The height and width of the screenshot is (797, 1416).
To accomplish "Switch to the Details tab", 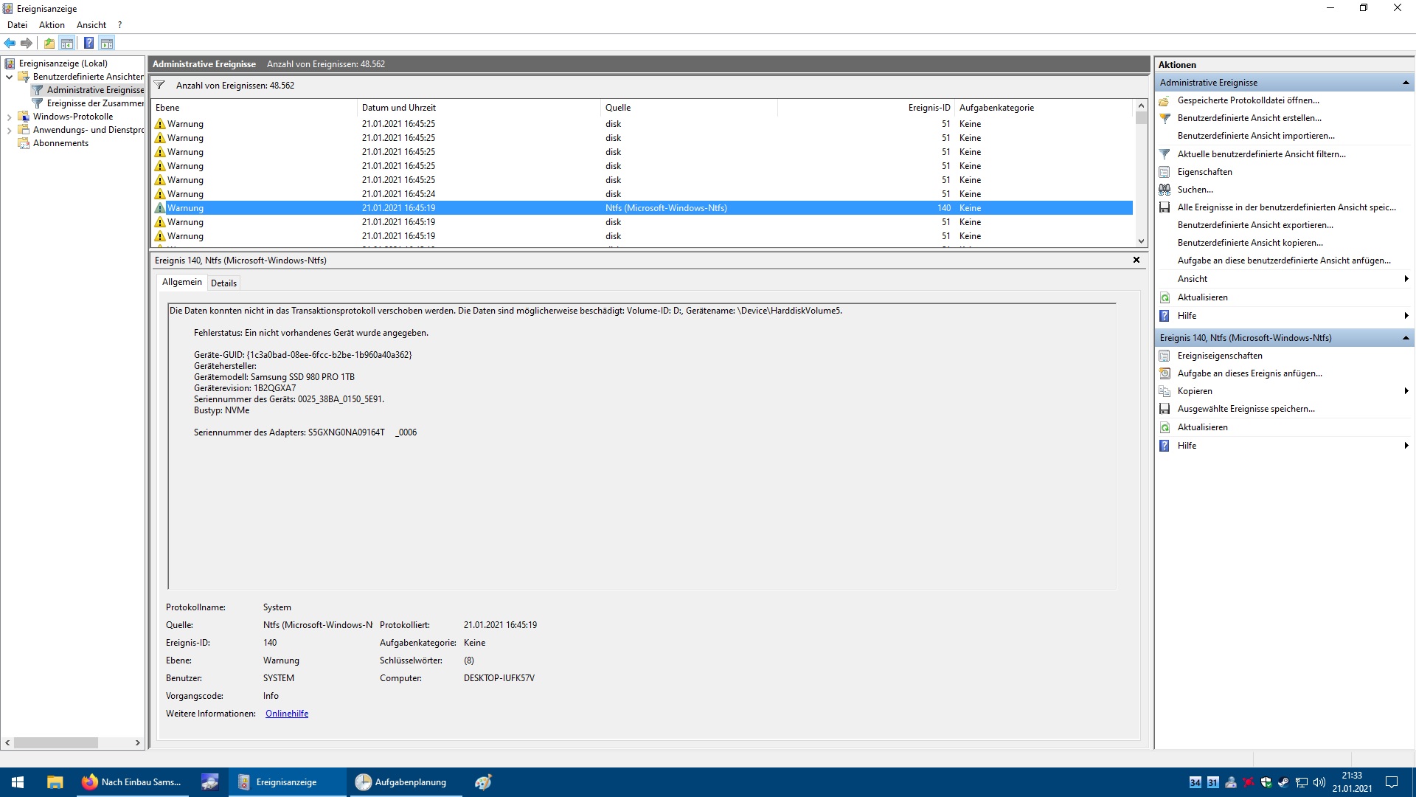I will tap(223, 283).
